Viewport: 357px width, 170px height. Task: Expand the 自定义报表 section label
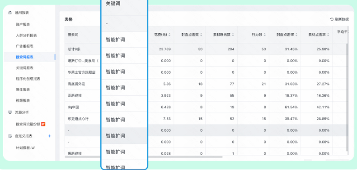[23, 136]
